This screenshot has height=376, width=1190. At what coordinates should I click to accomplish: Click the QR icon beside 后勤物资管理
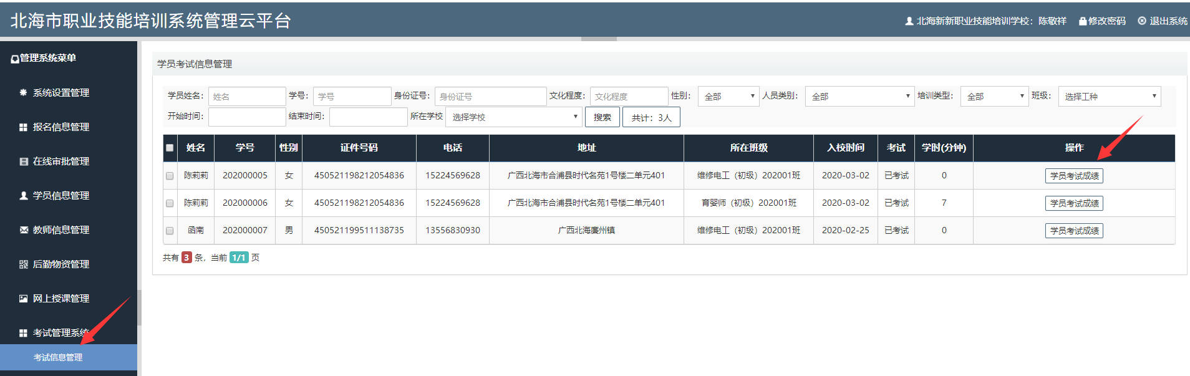click(x=23, y=264)
